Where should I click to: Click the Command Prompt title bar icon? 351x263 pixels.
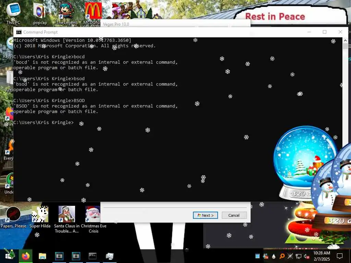[x=19, y=32]
